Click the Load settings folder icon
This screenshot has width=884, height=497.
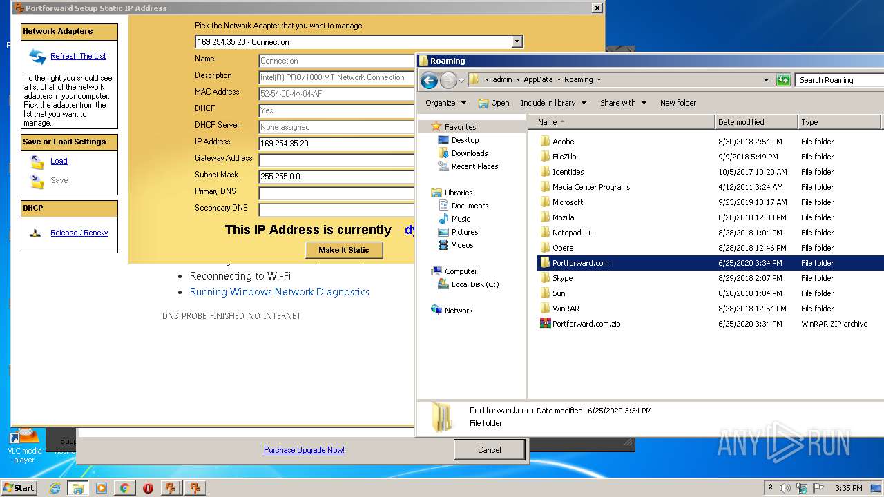tap(37, 162)
